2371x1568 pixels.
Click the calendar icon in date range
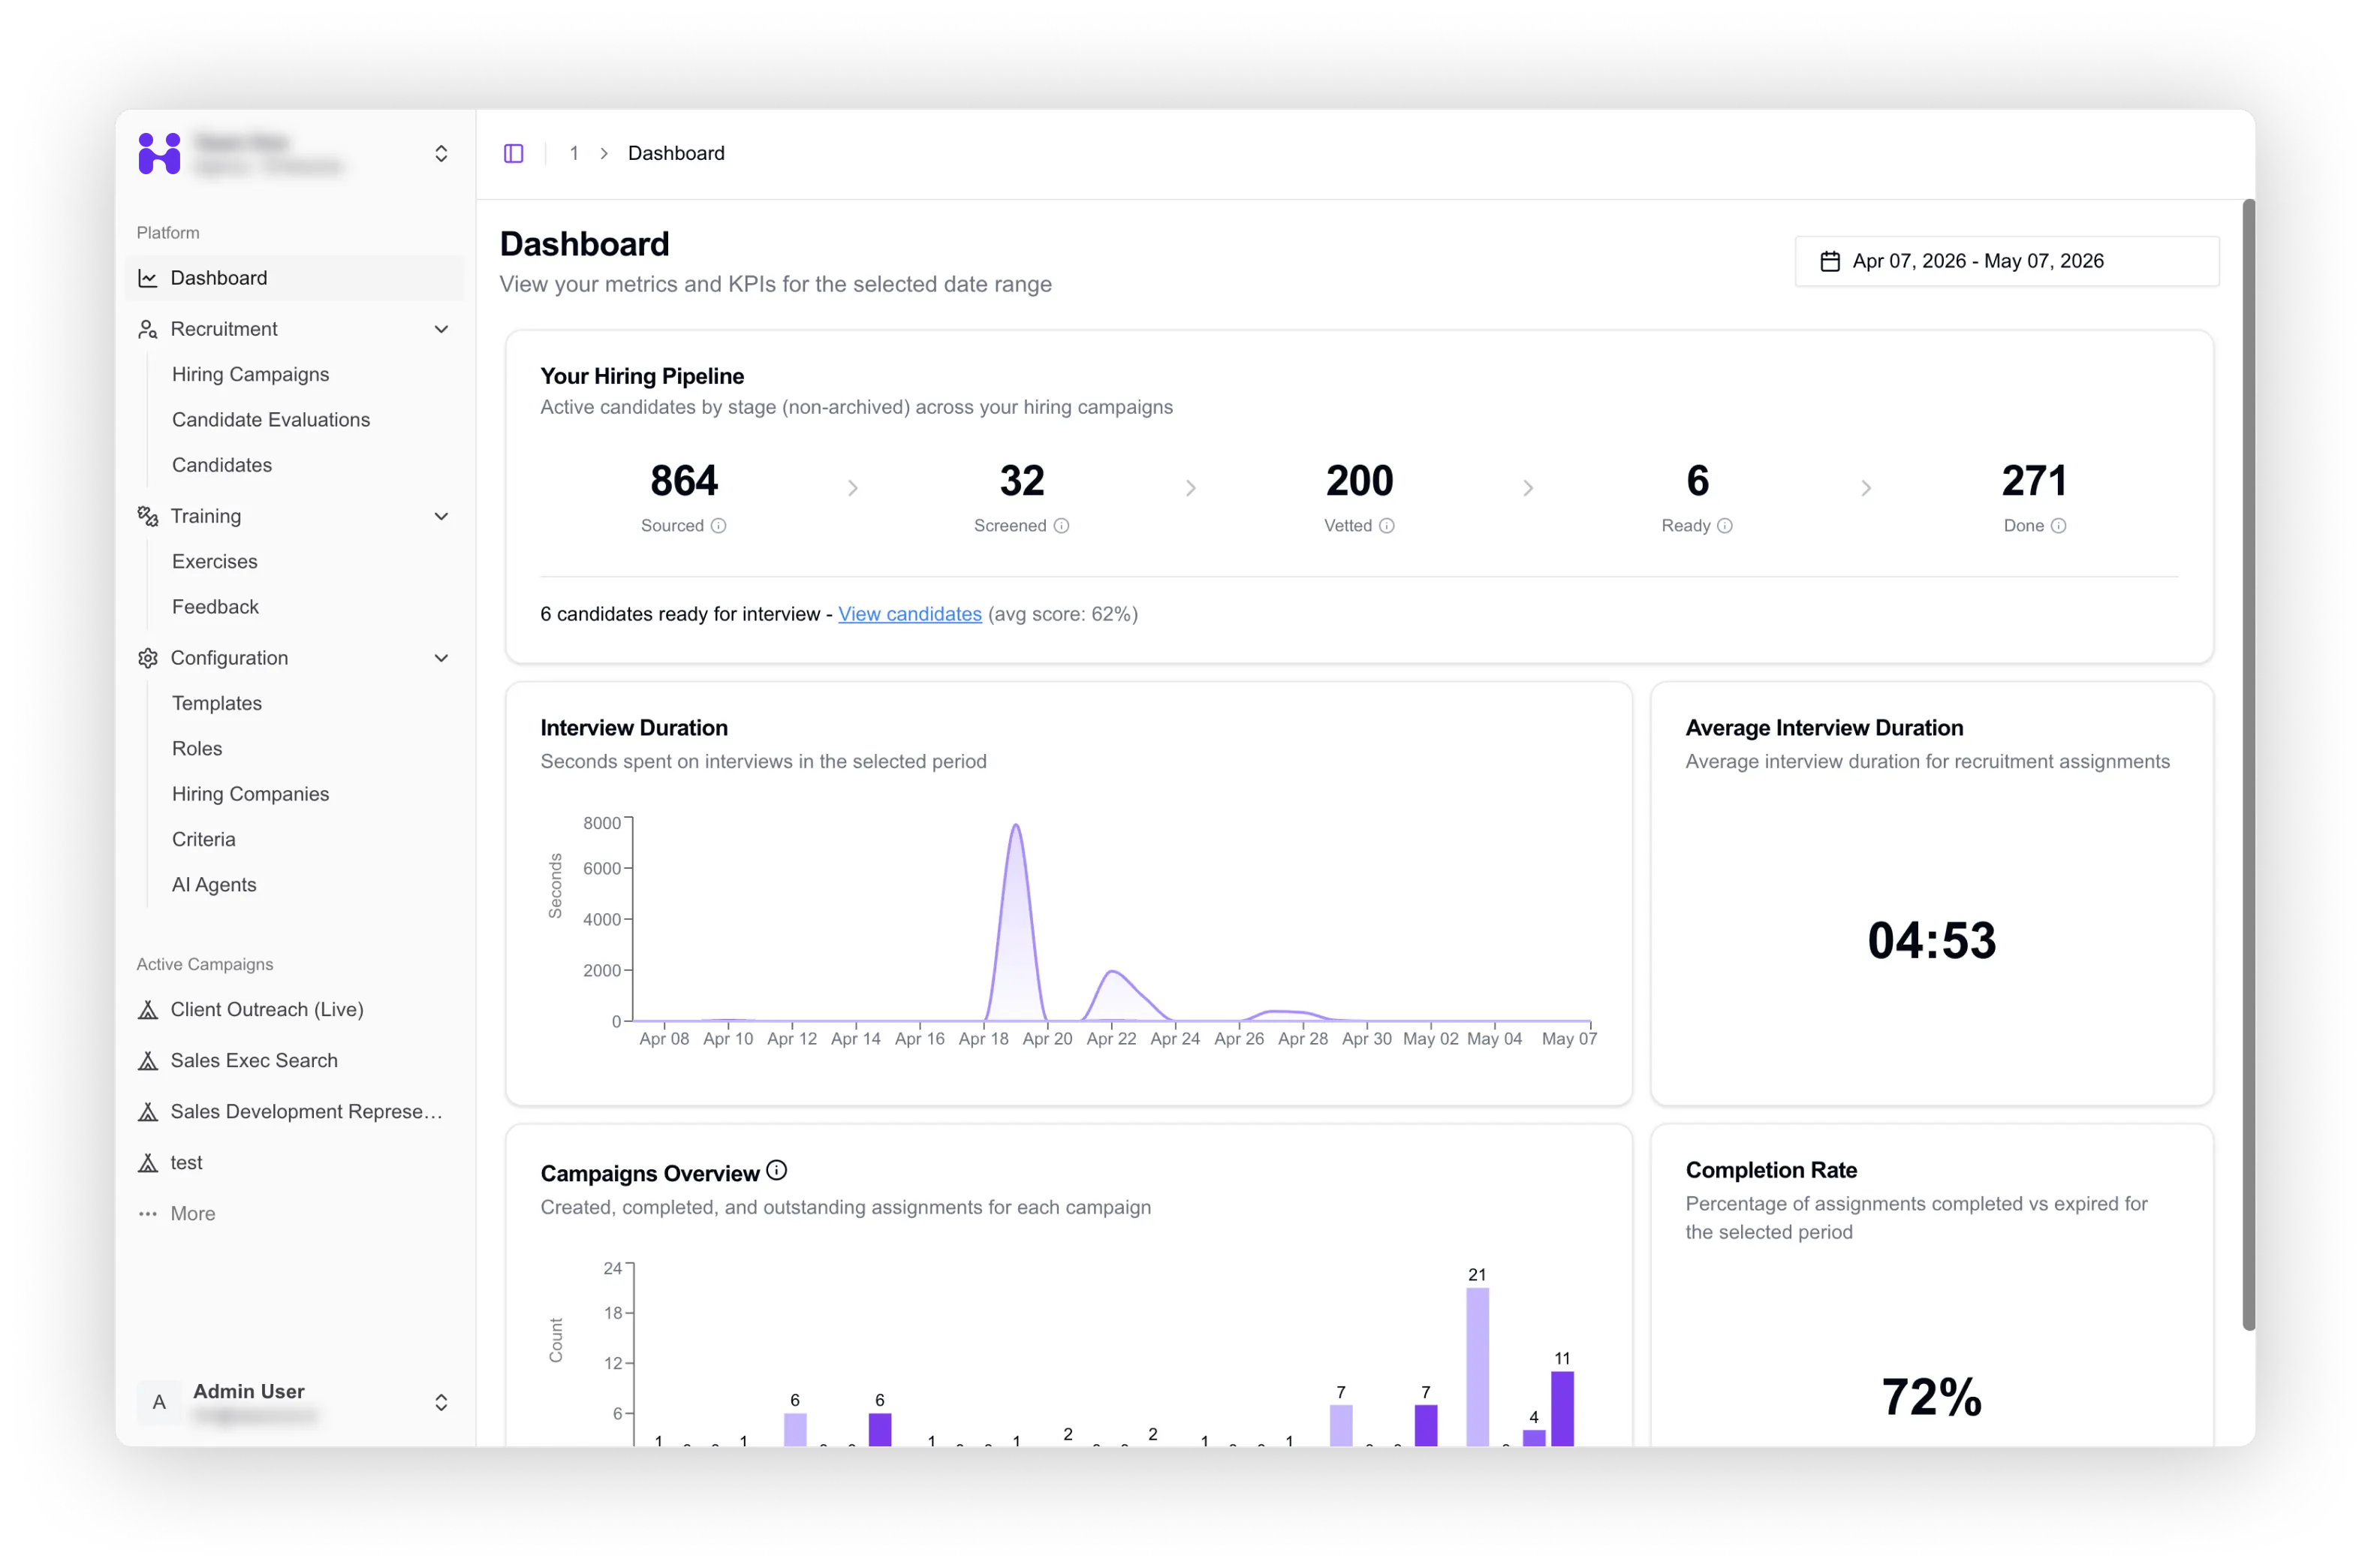coord(1830,261)
